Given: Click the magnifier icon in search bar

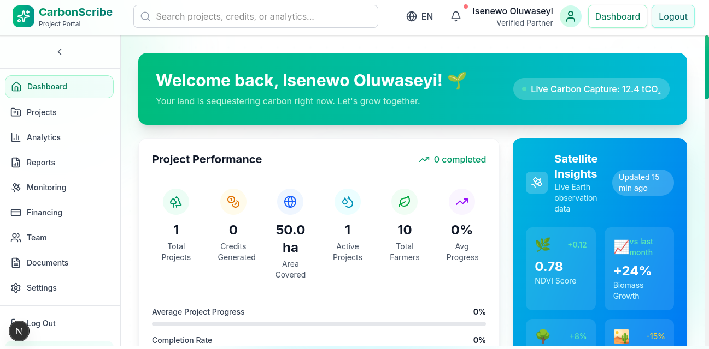Looking at the screenshot, I should pos(145,16).
